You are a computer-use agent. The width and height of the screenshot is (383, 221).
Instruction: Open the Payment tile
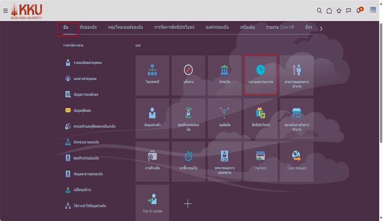pos(260,160)
